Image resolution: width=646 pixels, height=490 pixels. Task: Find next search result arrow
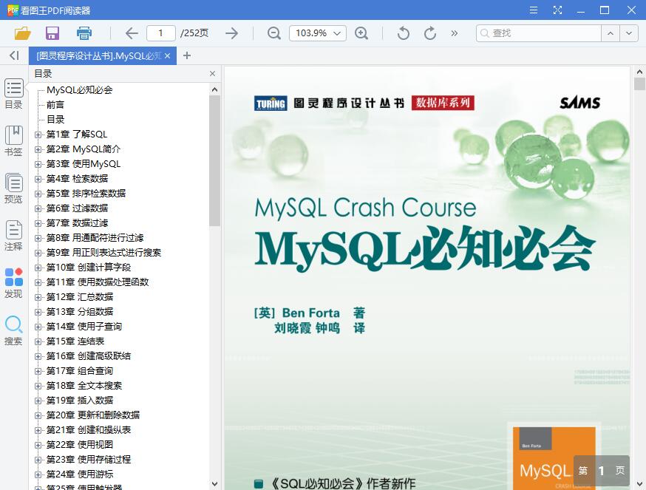point(629,33)
